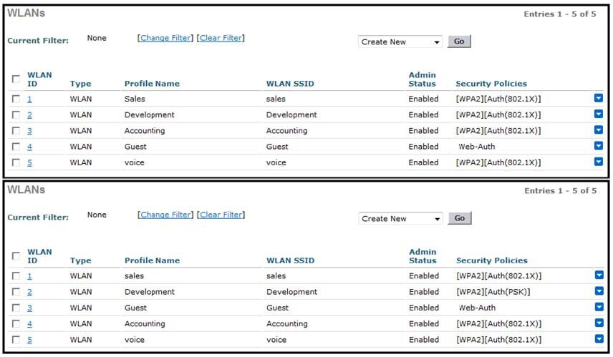Toggle select-all checkbox in top table header
The image size is (613, 357).
click(16, 79)
